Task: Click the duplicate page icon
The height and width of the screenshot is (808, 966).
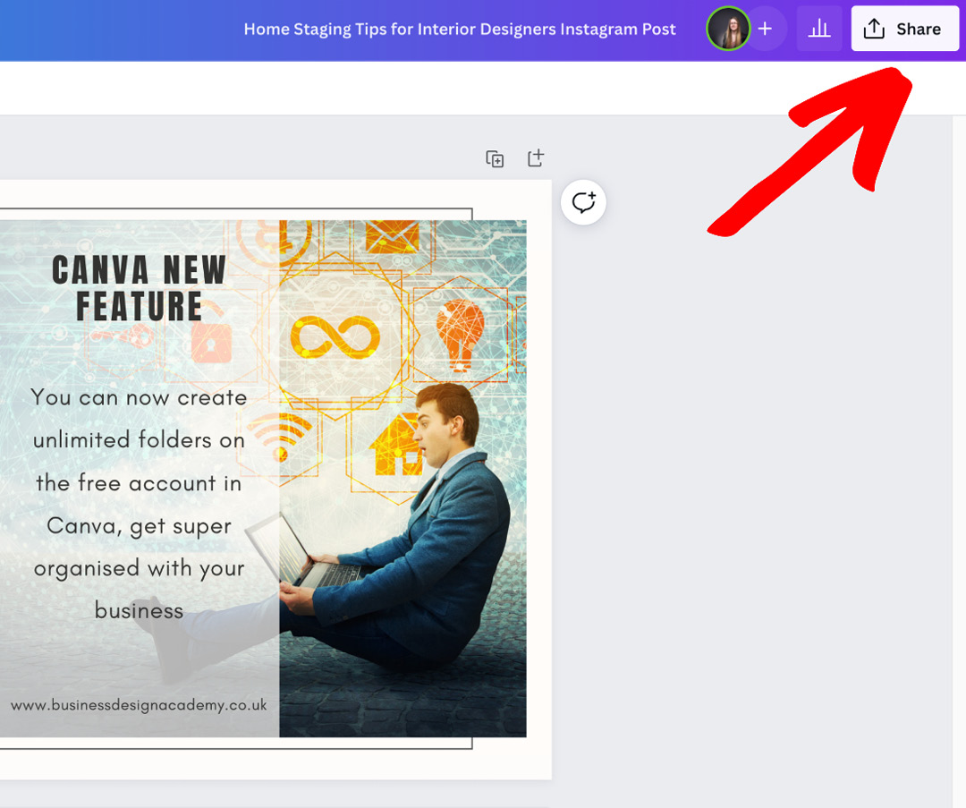Action: click(x=495, y=159)
